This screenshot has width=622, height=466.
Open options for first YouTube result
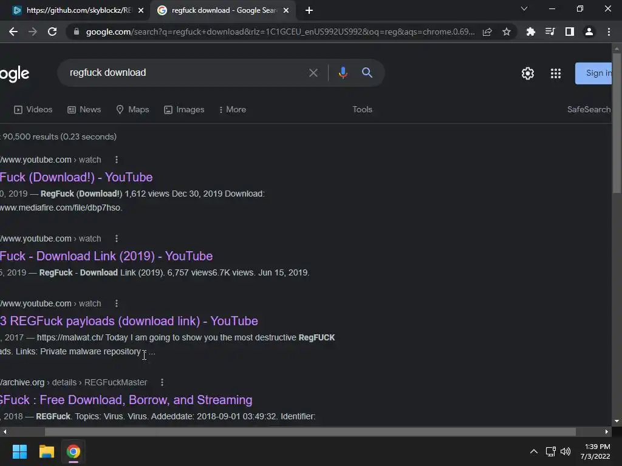[x=116, y=160]
